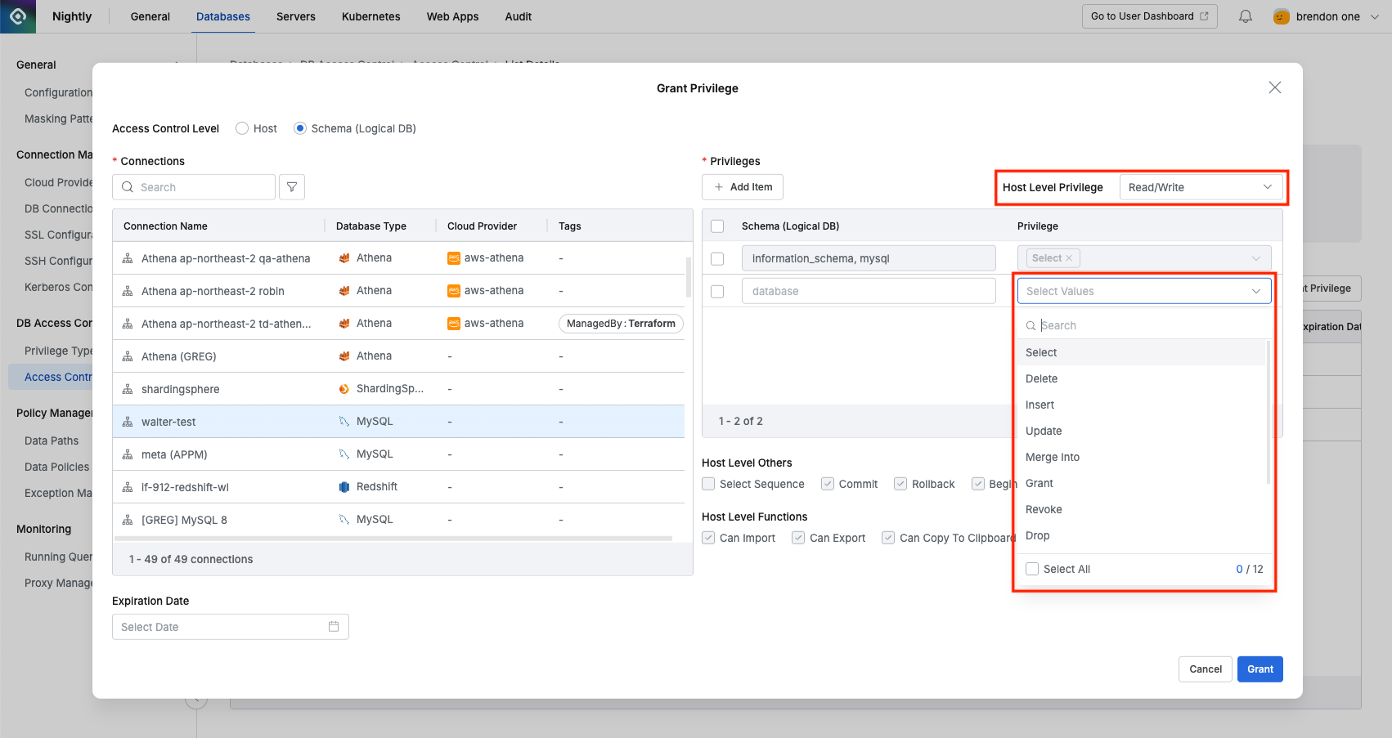Toggle the Can Import checkbox
Image resolution: width=1392 pixels, height=738 pixels.
(x=708, y=538)
